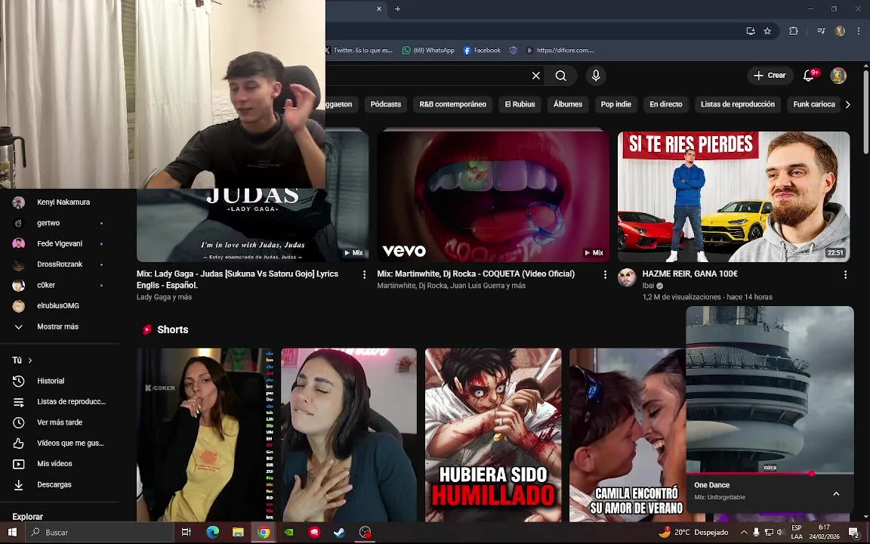870x544 pixels.
Task: Open the taskbar volume icon
Action: [x=780, y=533]
